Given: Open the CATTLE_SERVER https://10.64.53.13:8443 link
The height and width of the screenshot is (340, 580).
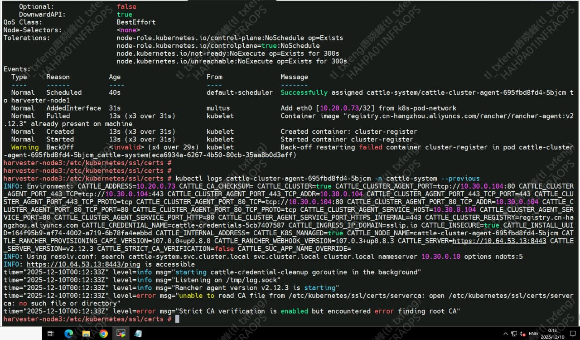Looking at the screenshot, I should [x=499, y=241].
